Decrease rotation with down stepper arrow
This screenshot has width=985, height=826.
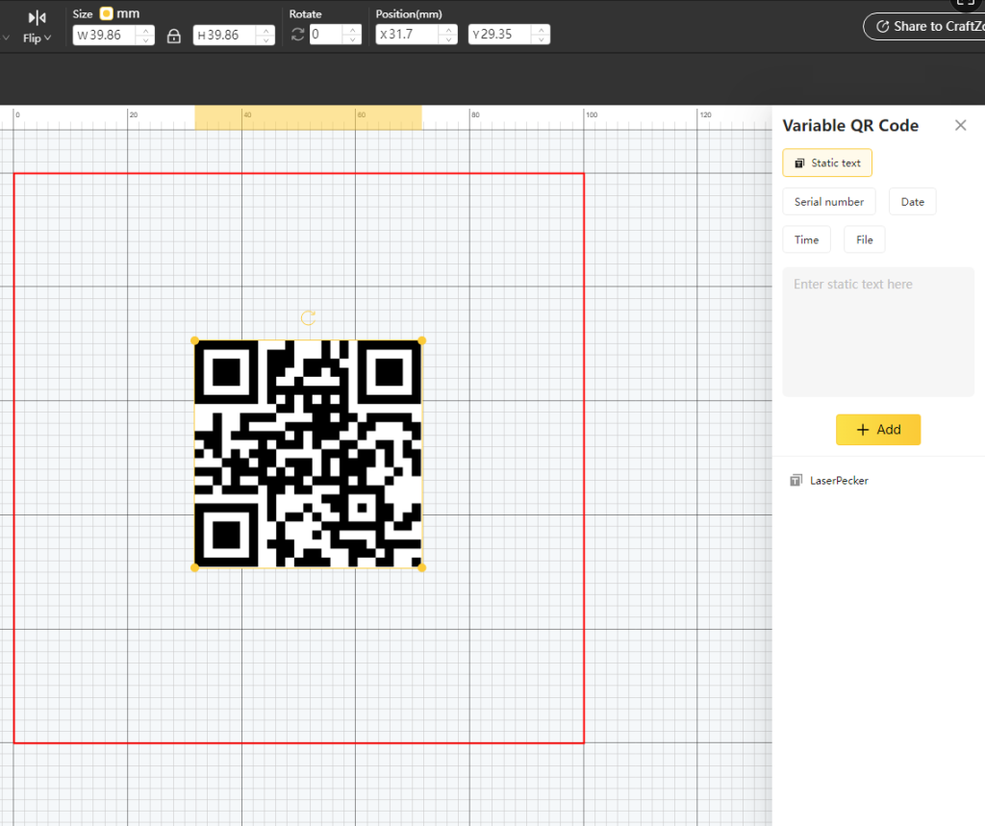353,39
